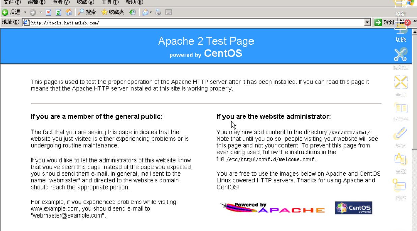
Task: Expand the address bar dropdown arrow
Action: 368,23
